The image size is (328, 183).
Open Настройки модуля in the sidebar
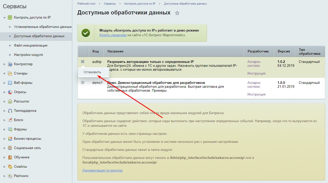point(28,55)
